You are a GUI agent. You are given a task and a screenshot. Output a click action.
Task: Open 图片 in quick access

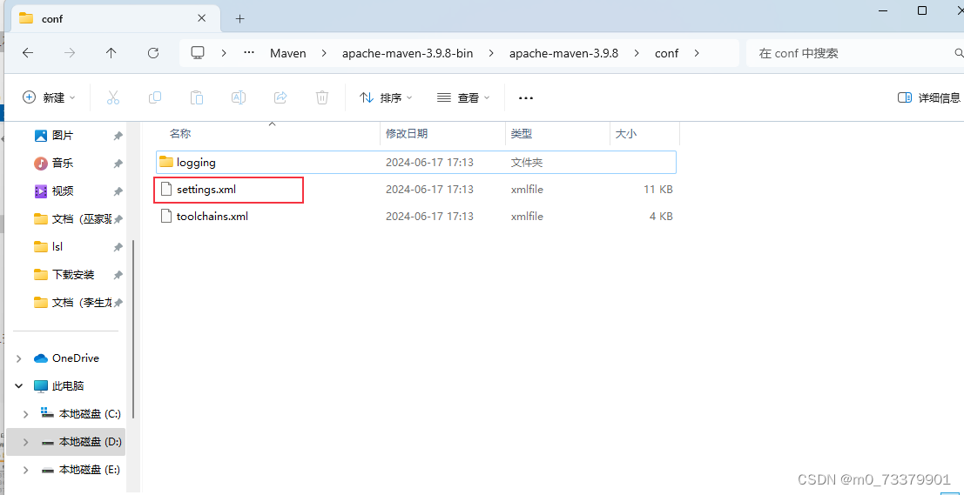(x=63, y=135)
